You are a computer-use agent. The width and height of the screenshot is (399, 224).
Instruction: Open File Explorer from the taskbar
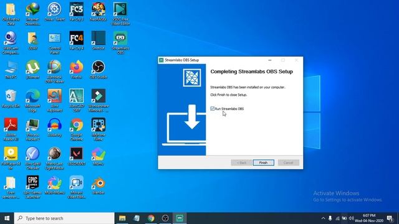point(122,218)
